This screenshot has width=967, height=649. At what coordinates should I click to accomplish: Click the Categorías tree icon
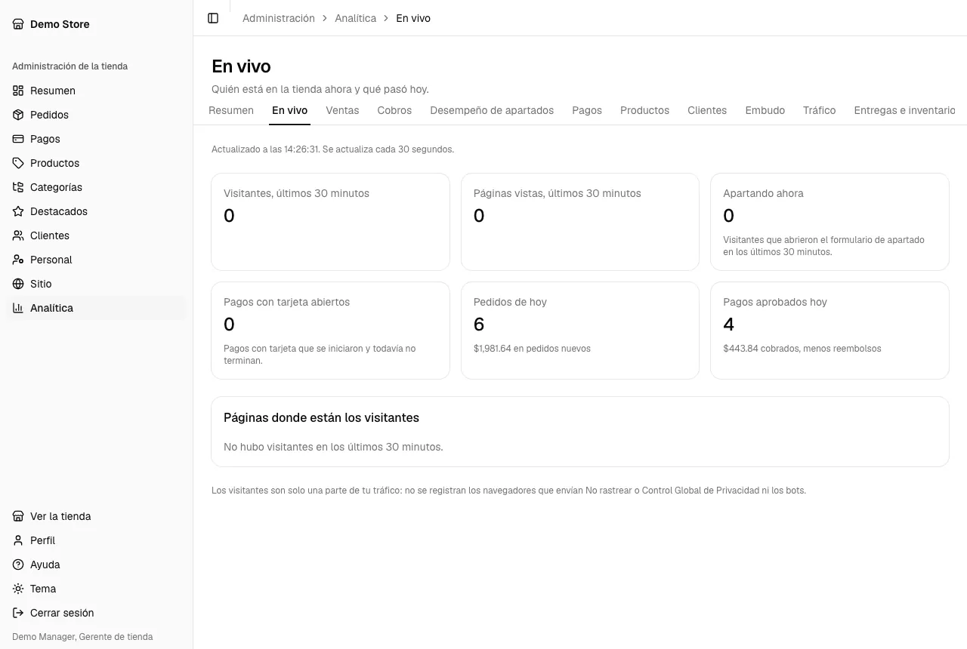point(18,187)
